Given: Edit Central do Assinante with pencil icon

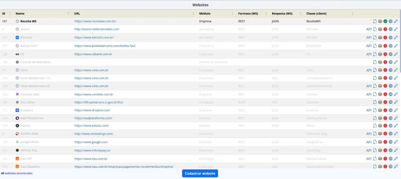Looking at the screenshot, I should point(396,62).
